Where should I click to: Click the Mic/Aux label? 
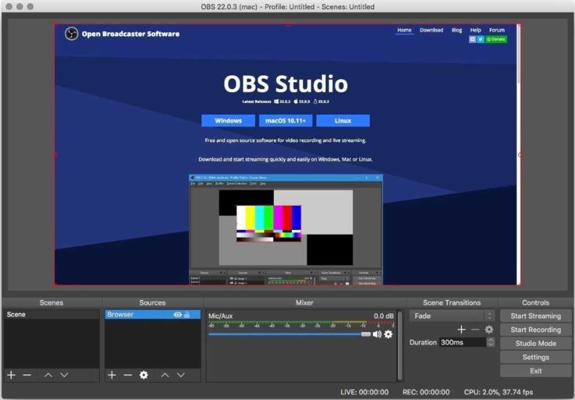coord(220,316)
